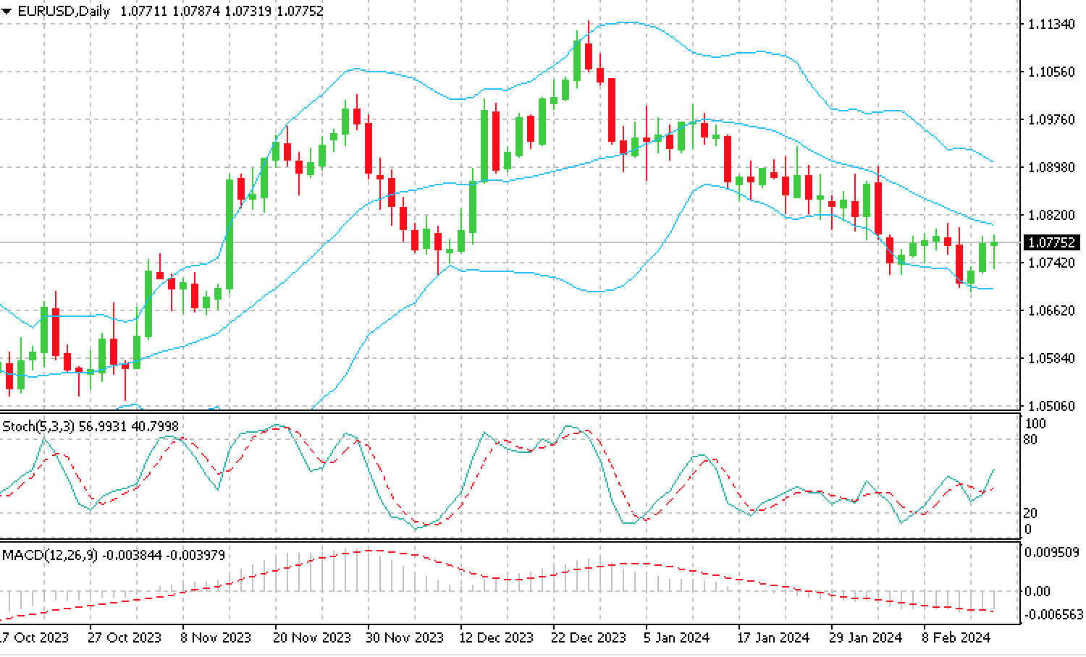Click the MACD 0.009509 scale label

point(1052,552)
